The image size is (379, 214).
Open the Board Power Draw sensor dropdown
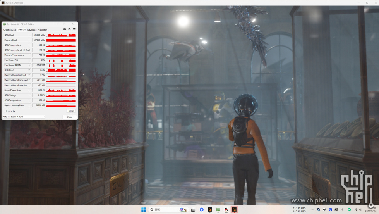(x=29, y=90)
